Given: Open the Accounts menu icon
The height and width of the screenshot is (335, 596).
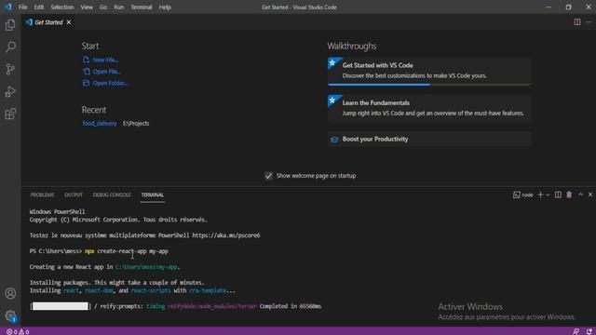Looking at the screenshot, I should [x=10, y=293].
